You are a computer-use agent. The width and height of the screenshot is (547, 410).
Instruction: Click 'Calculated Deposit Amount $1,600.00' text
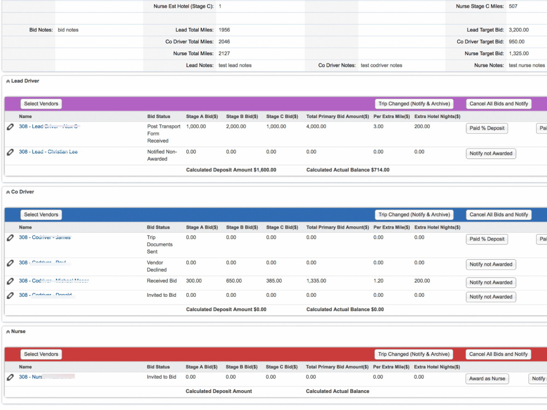point(231,170)
